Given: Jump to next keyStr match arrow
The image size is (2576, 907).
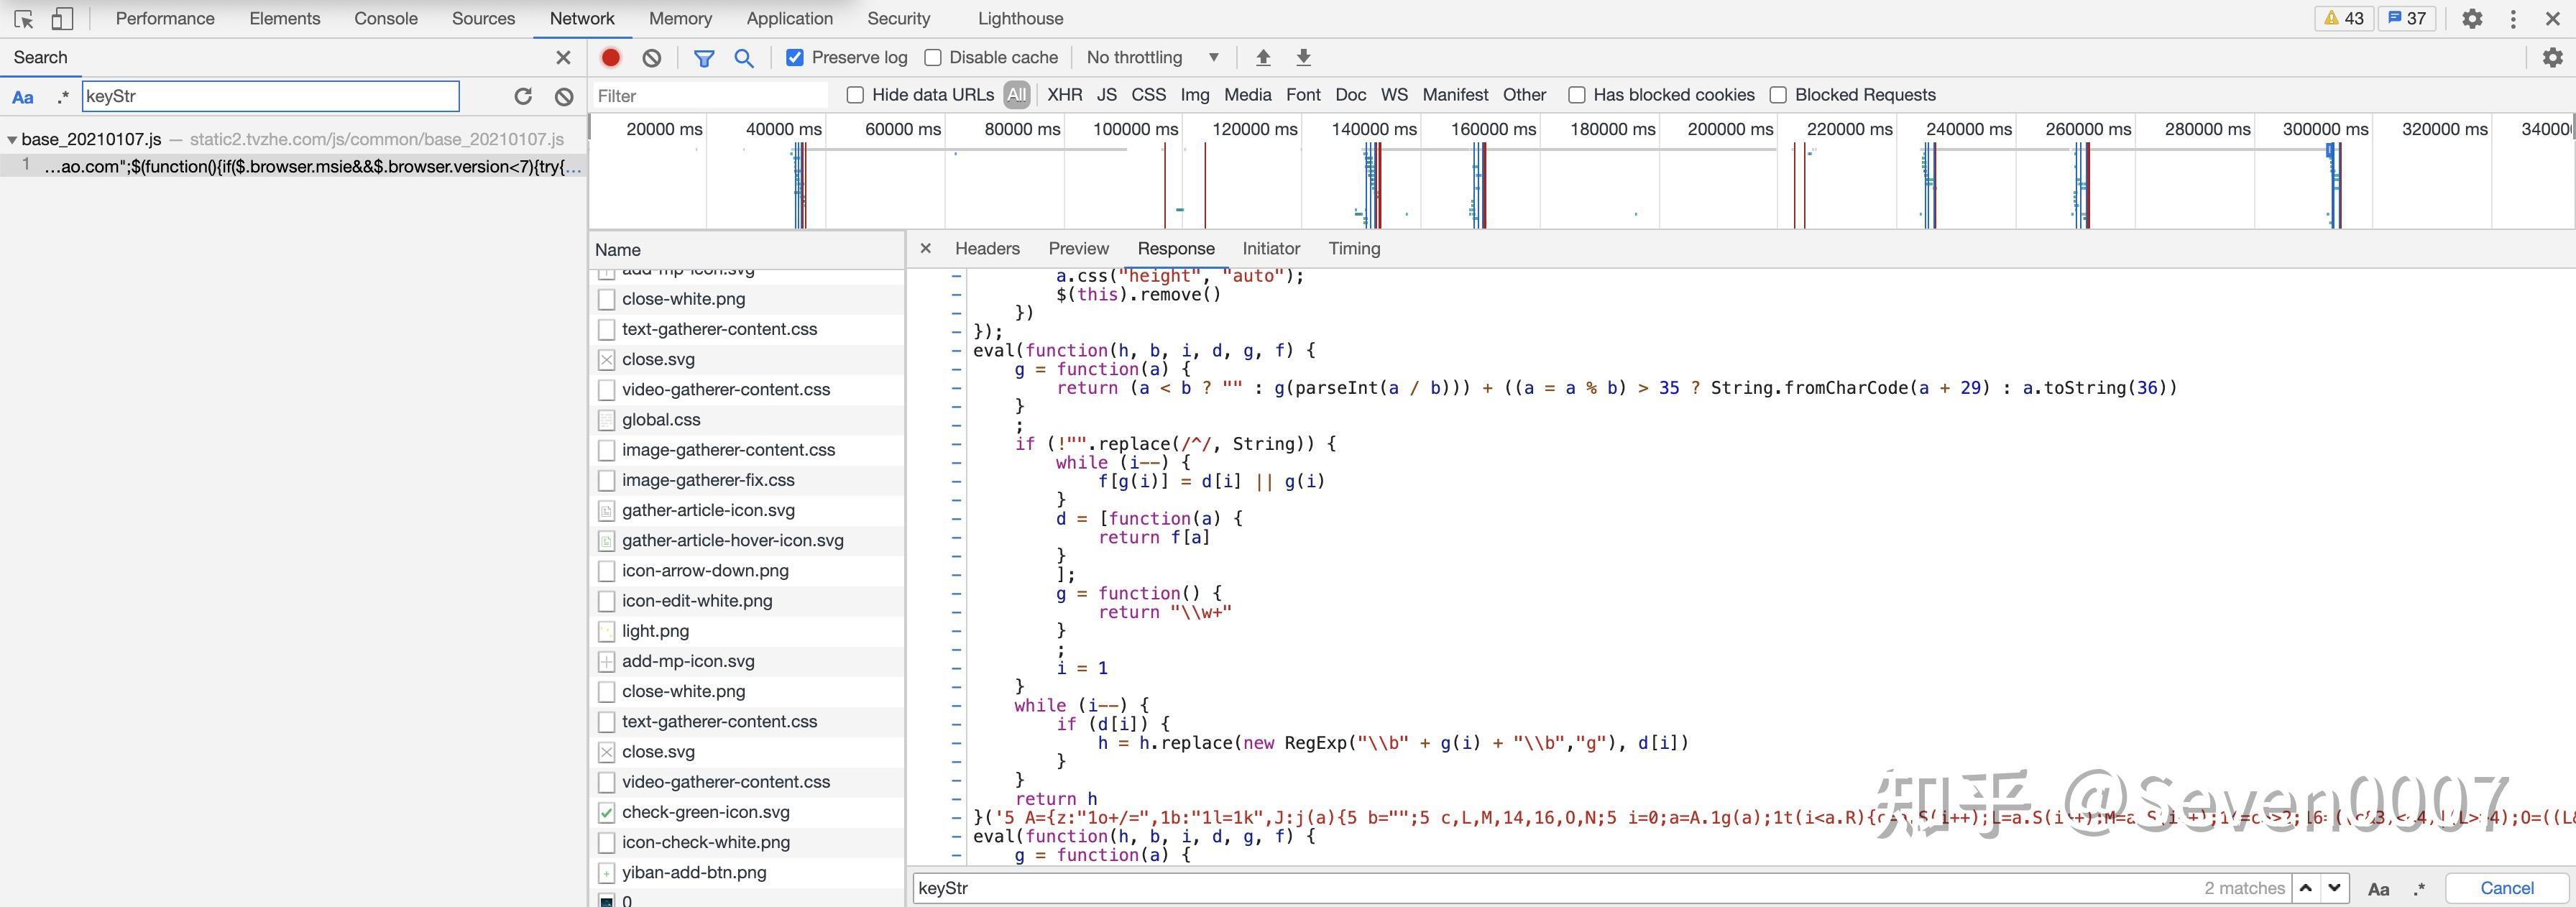Looking at the screenshot, I should coord(2334,887).
